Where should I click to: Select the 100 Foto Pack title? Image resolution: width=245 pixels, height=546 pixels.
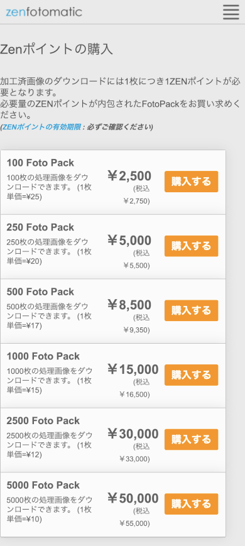click(40, 163)
